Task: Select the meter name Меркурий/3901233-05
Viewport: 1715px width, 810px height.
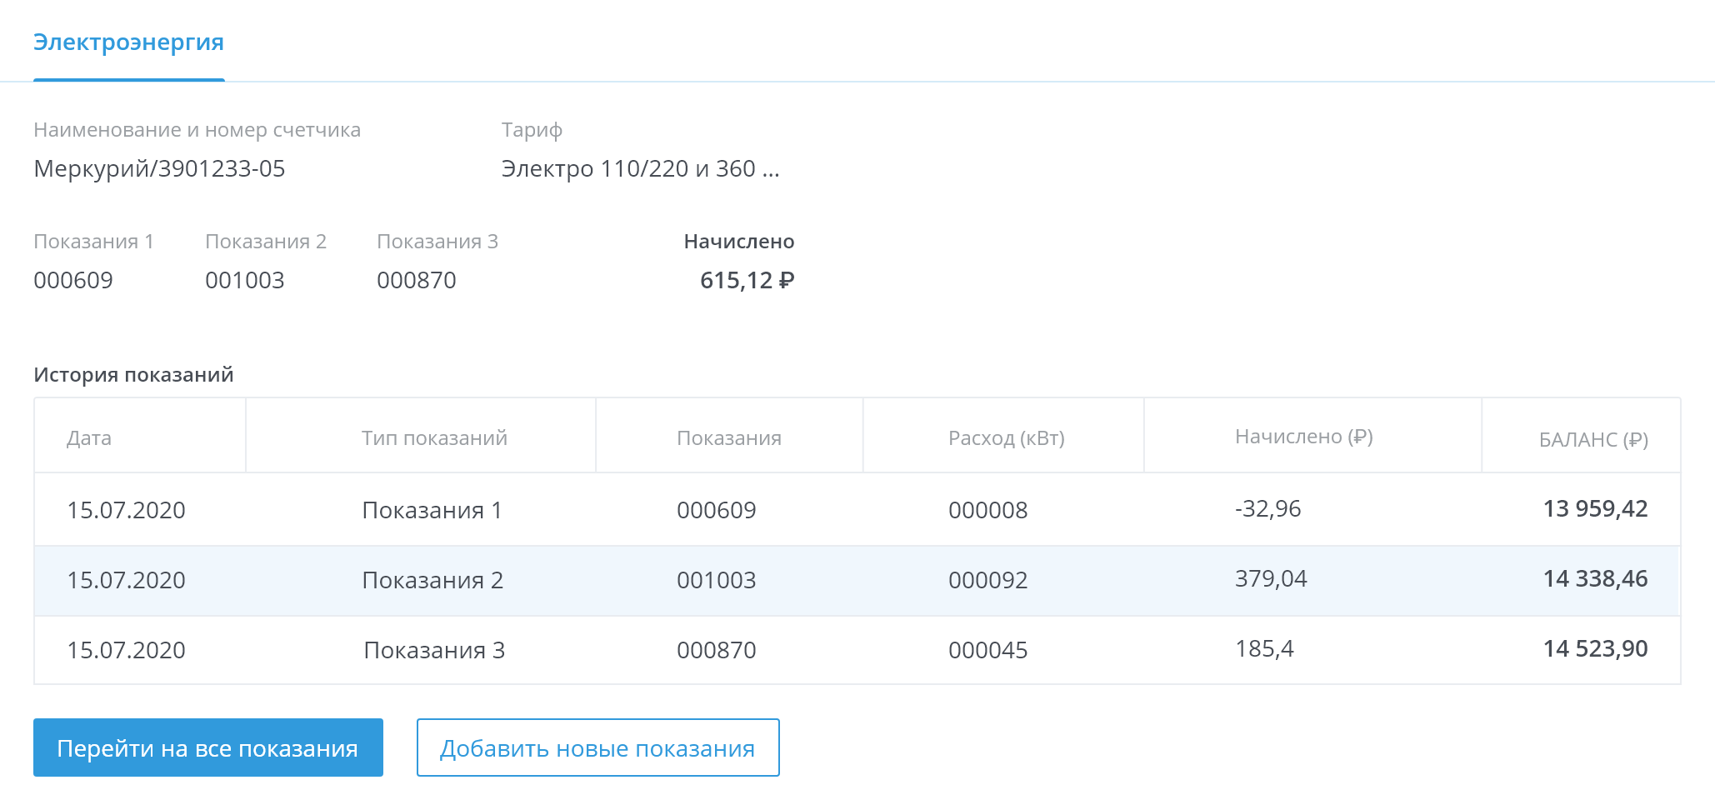Action: (x=159, y=169)
